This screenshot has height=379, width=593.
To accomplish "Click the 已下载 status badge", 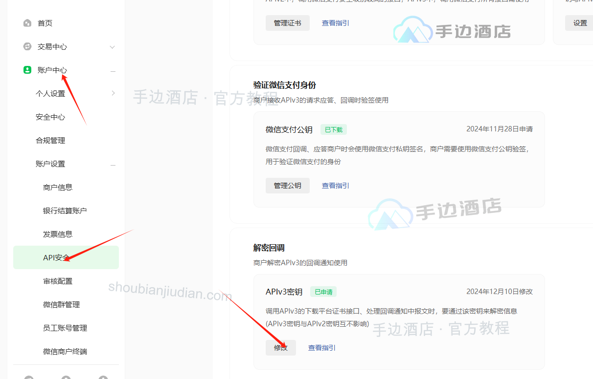I will coord(334,129).
